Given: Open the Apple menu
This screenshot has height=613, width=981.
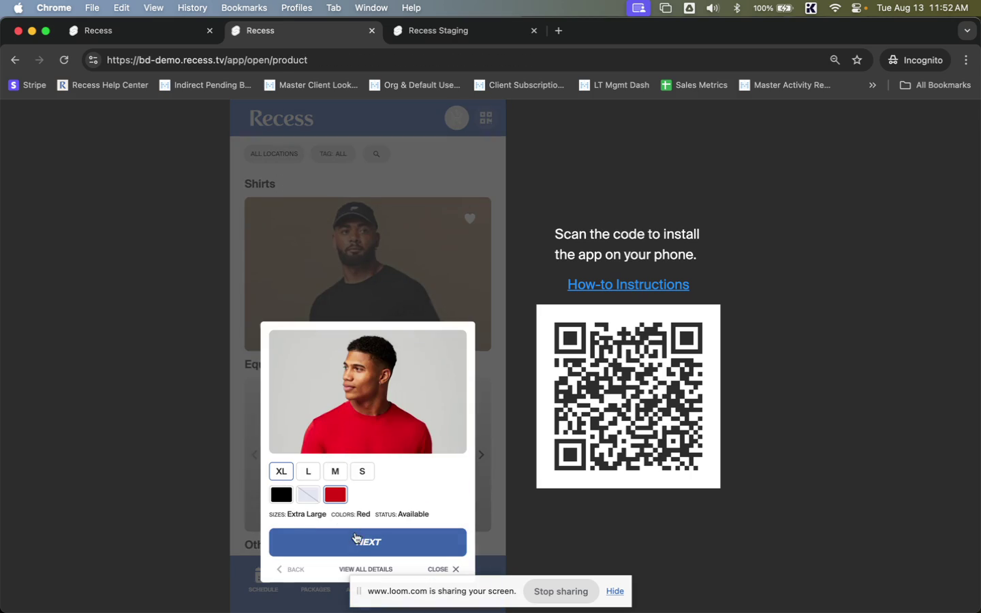Looking at the screenshot, I should 18,8.
